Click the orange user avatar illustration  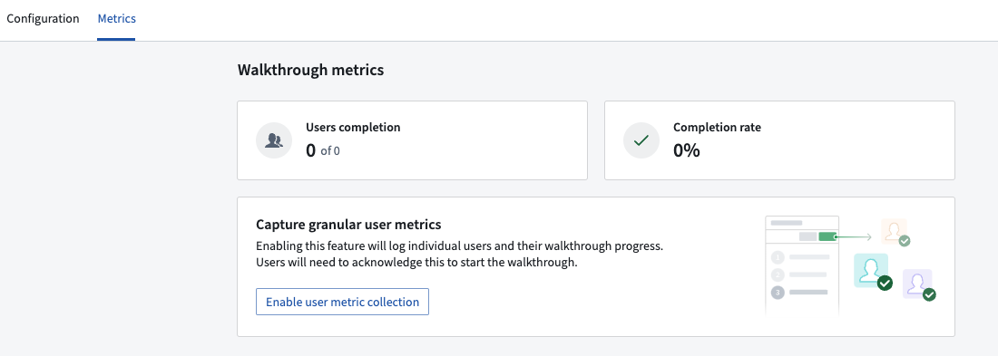(894, 231)
